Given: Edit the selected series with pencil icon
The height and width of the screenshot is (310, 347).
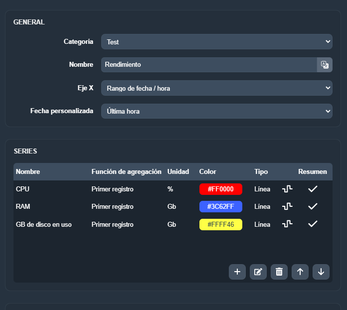Looking at the screenshot, I should tap(258, 272).
